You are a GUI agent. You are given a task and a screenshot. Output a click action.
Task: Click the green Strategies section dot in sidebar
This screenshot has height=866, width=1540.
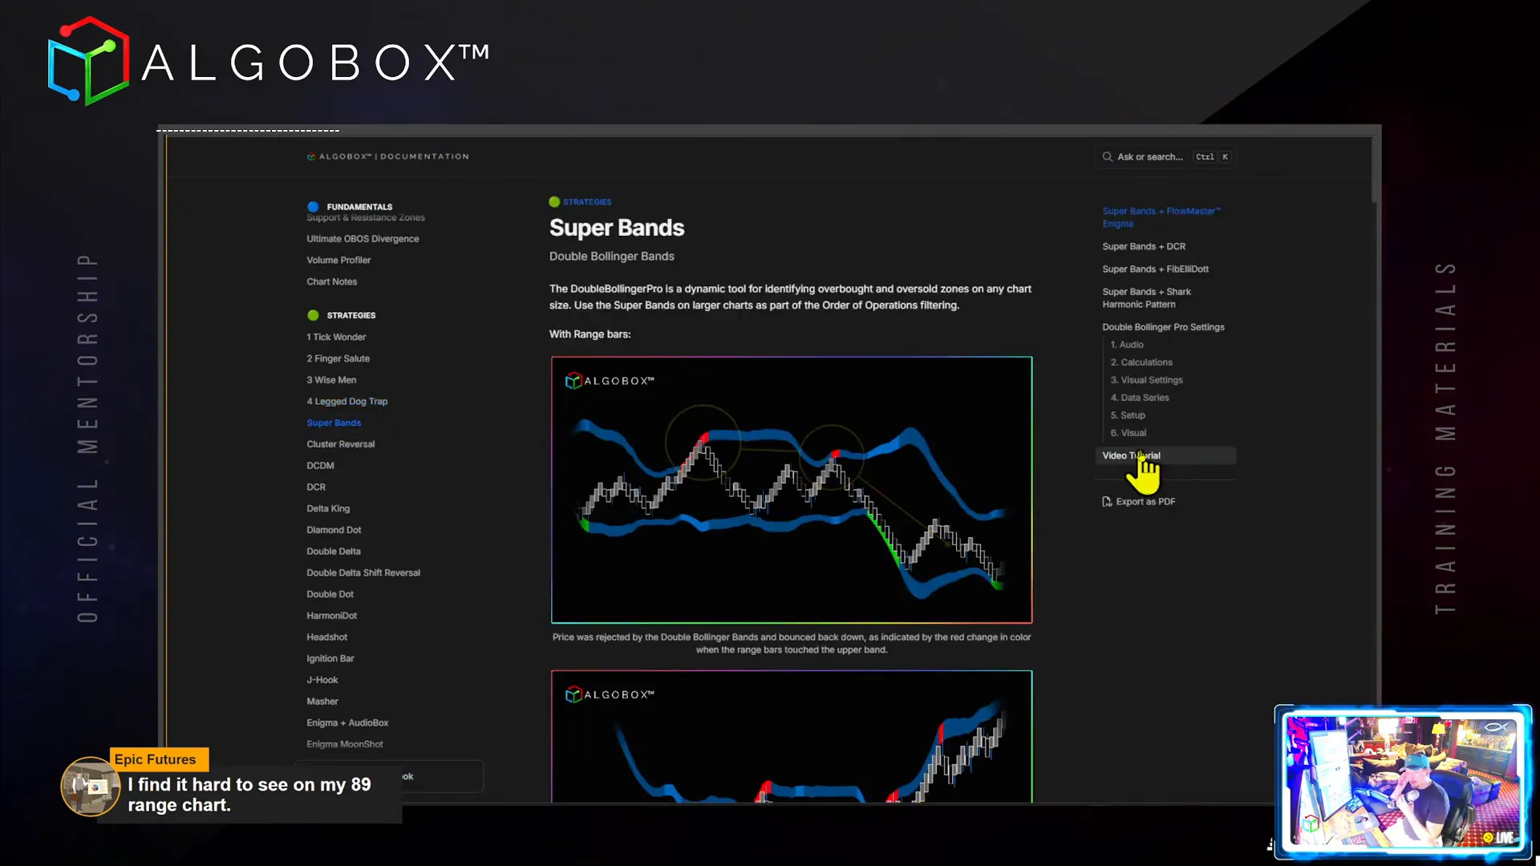click(x=313, y=315)
